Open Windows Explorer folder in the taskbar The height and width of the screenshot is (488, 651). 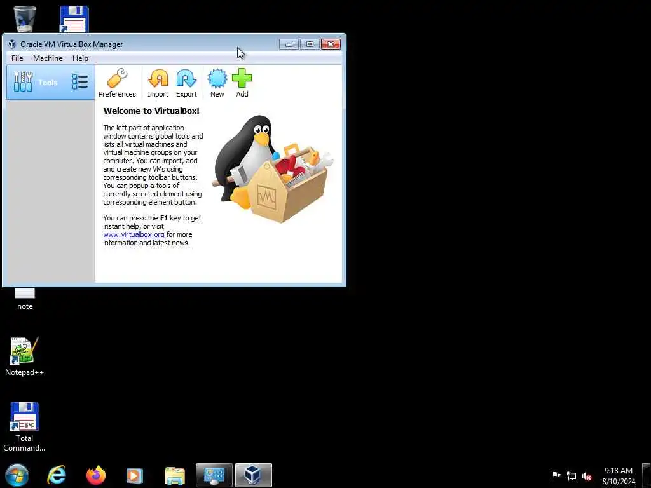pos(174,475)
